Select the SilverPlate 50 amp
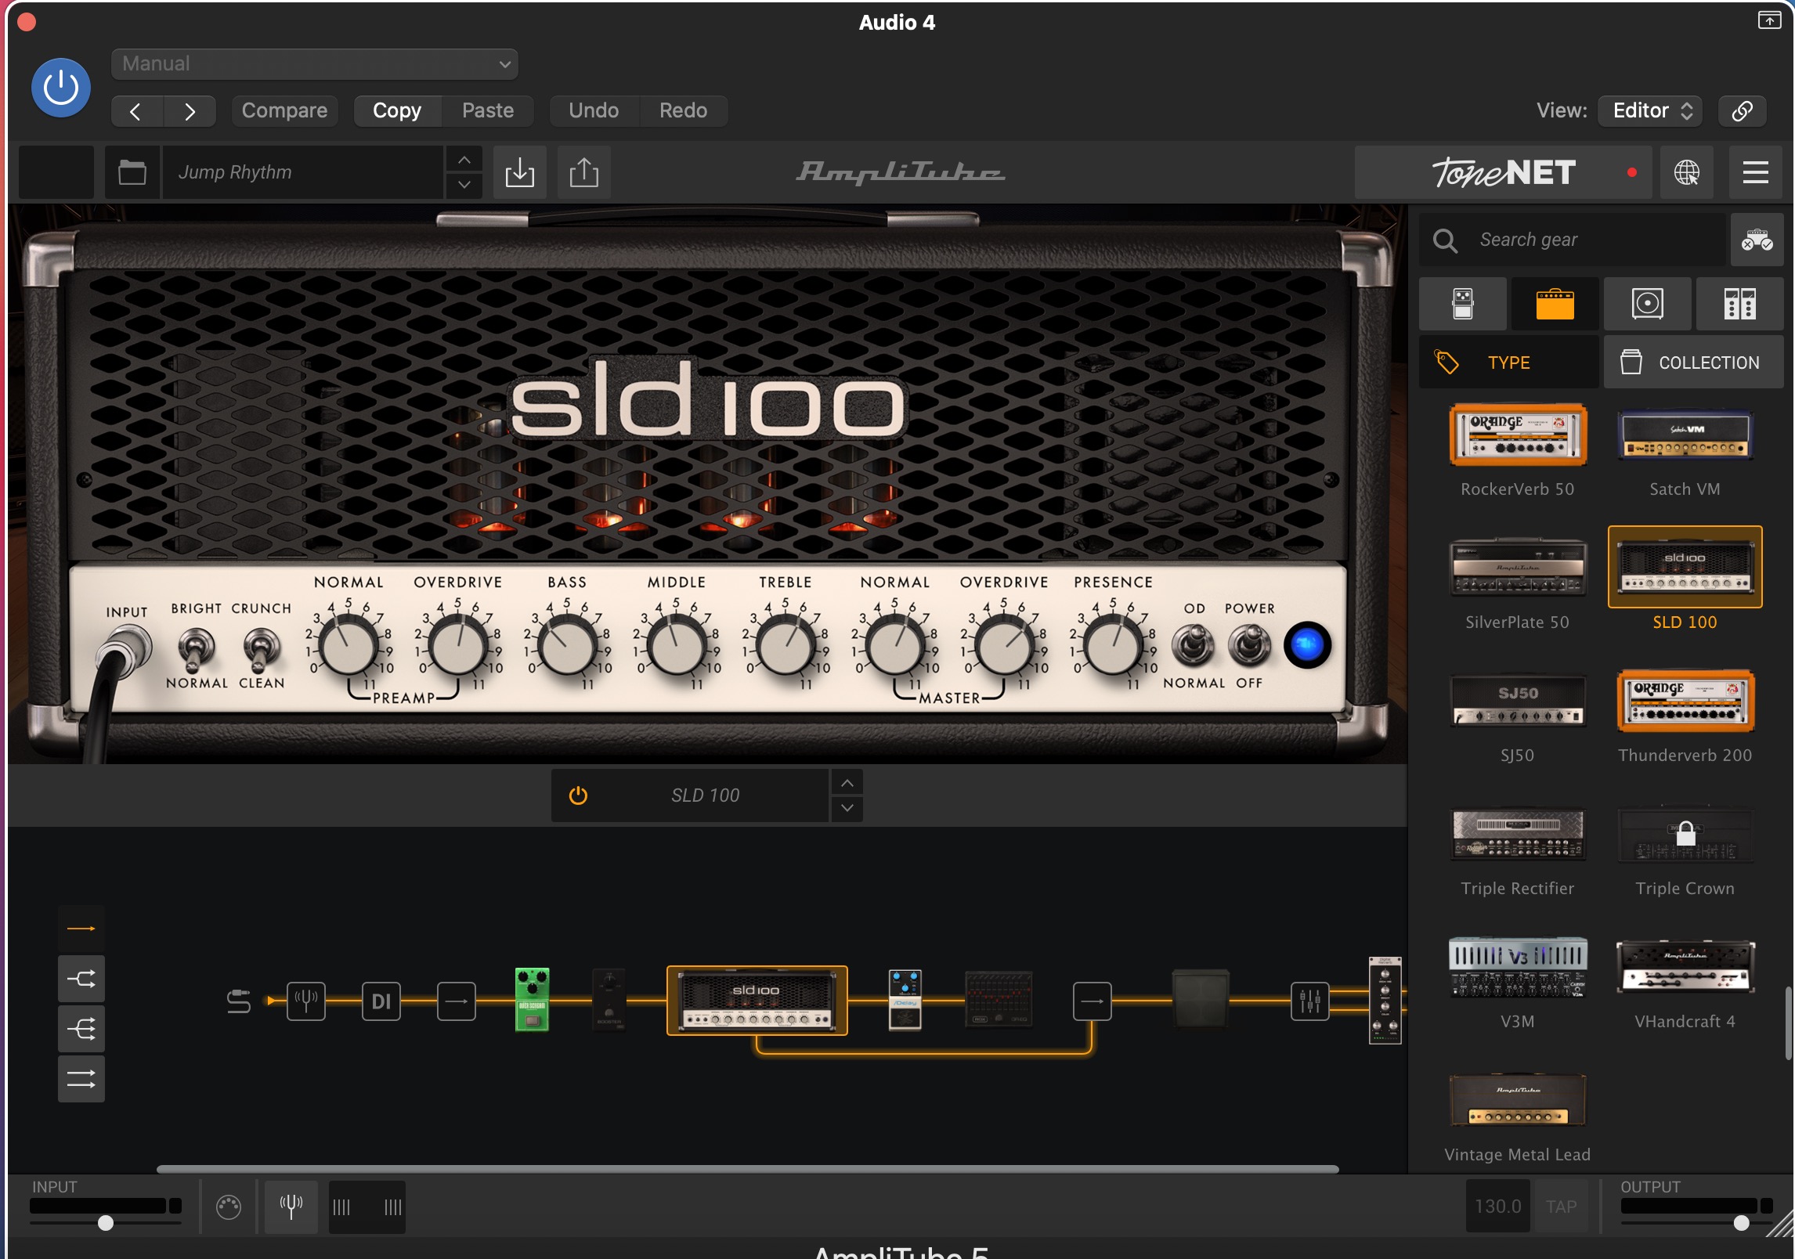This screenshot has height=1259, width=1795. point(1518,568)
